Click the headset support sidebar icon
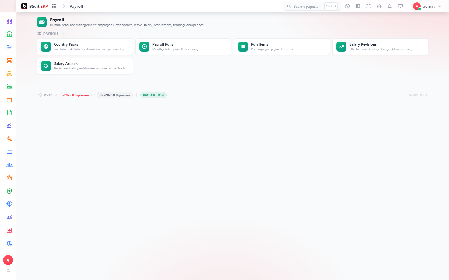The width and height of the screenshot is (449, 280). (x=9, y=178)
